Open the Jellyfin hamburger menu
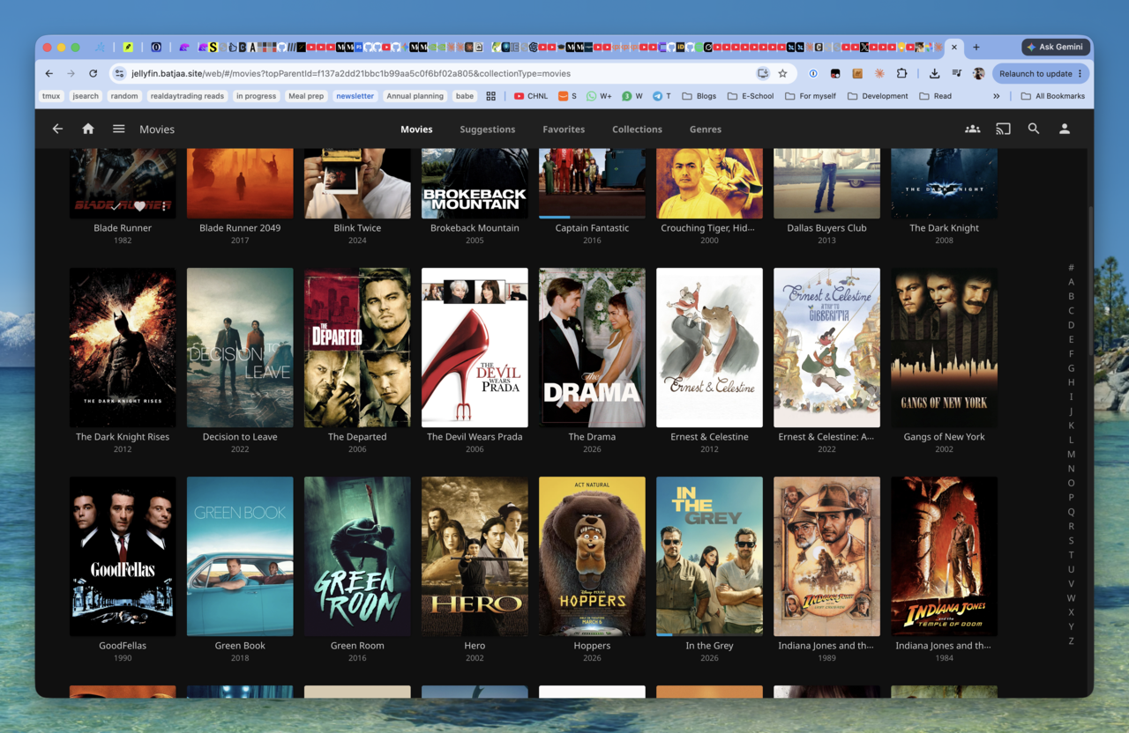This screenshot has width=1129, height=733. click(118, 129)
